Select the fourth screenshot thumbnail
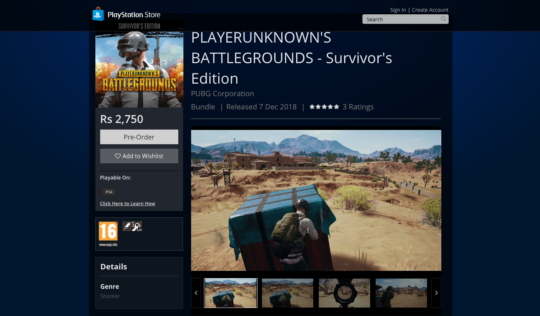Viewport: 540px width, 316px height. click(x=401, y=293)
